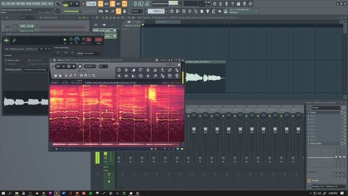348x196 pixels.
Task: Click the scissors cut icon in Edison
Action: pyautogui.click(x=66, y=76)
